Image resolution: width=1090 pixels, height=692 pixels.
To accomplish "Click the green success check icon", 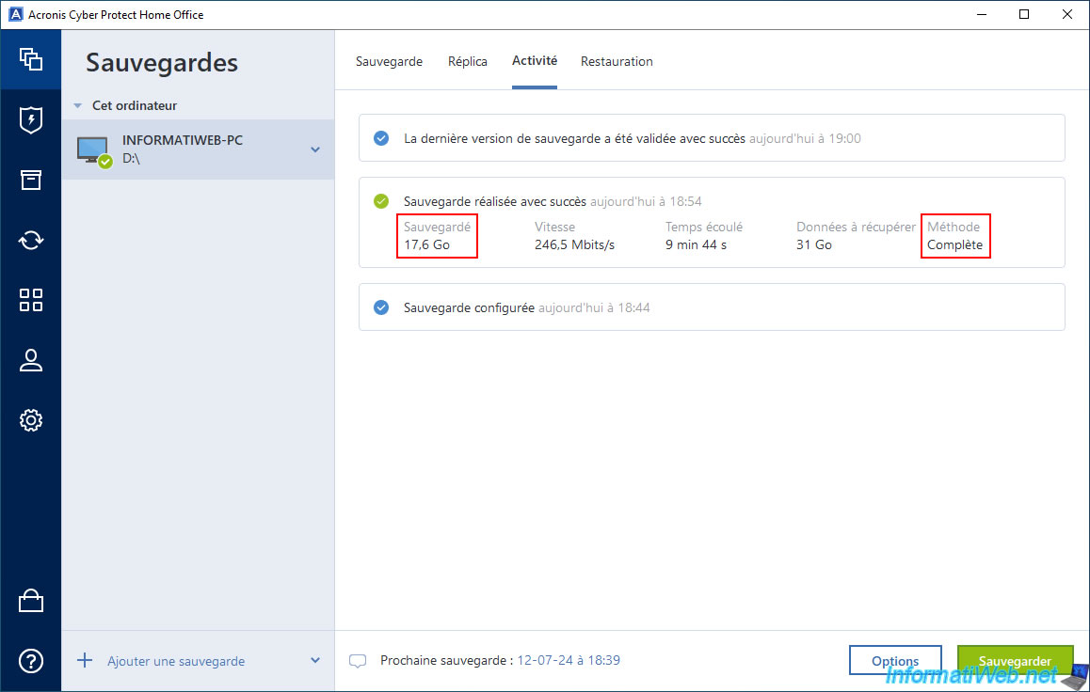I will tap(381, 201).
